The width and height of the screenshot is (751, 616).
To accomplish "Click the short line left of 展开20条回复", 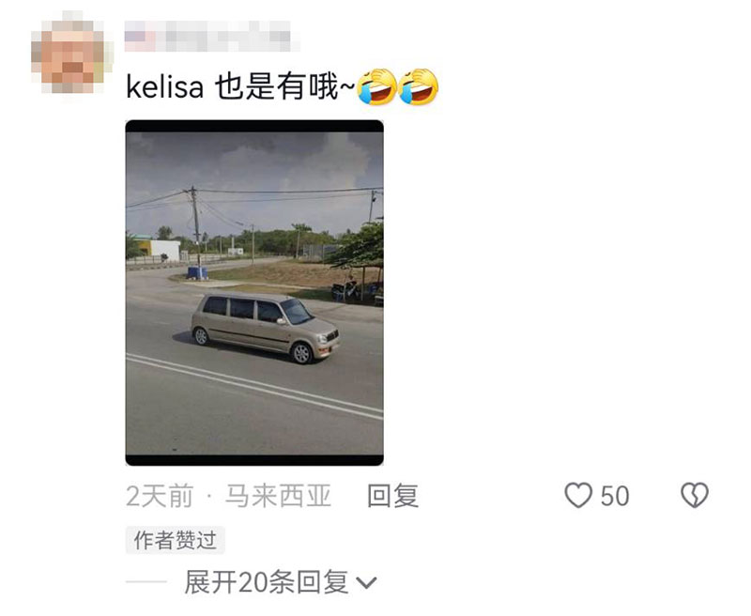I will tap(146, 582).
